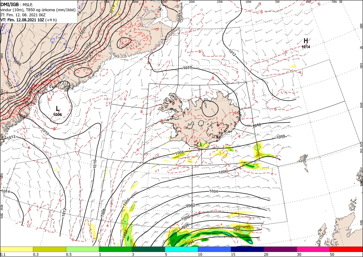Click the 996 isobar label
The width and height of the screenshot is (363, 257).
236,229
